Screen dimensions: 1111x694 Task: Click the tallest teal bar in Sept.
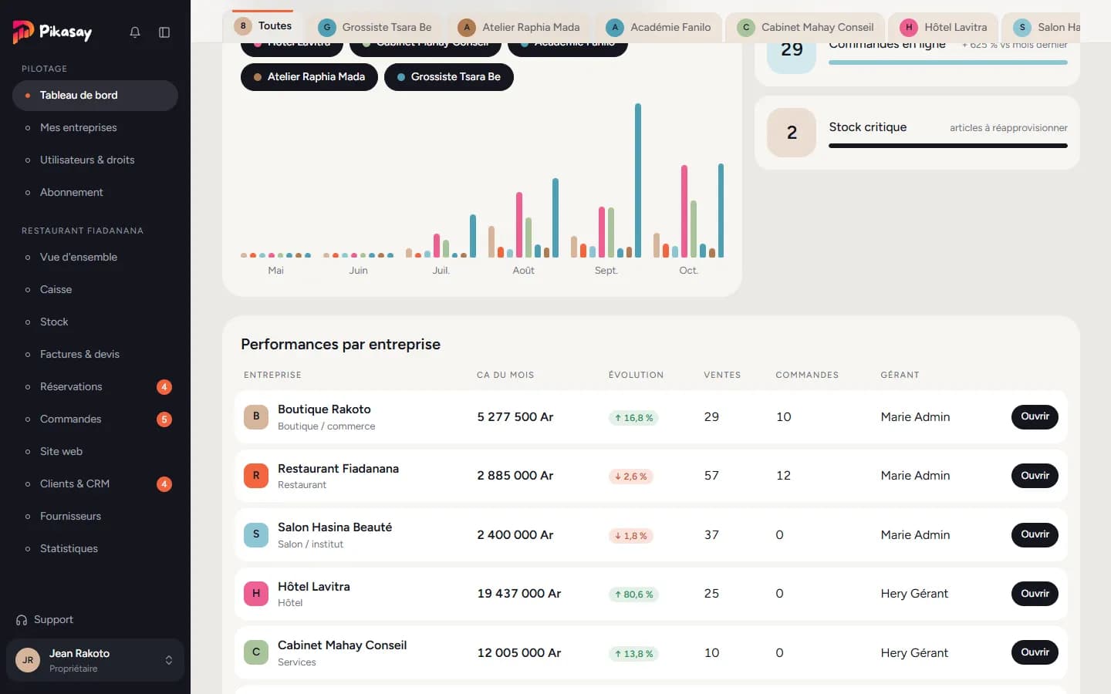click(x=638, y=180)
